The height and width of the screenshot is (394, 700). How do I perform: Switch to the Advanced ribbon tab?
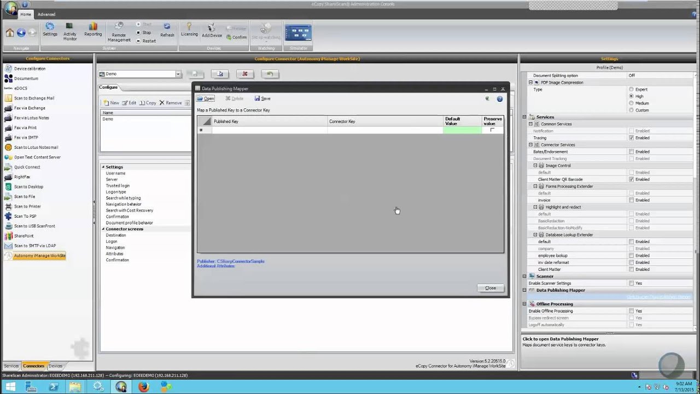[46, 14]
